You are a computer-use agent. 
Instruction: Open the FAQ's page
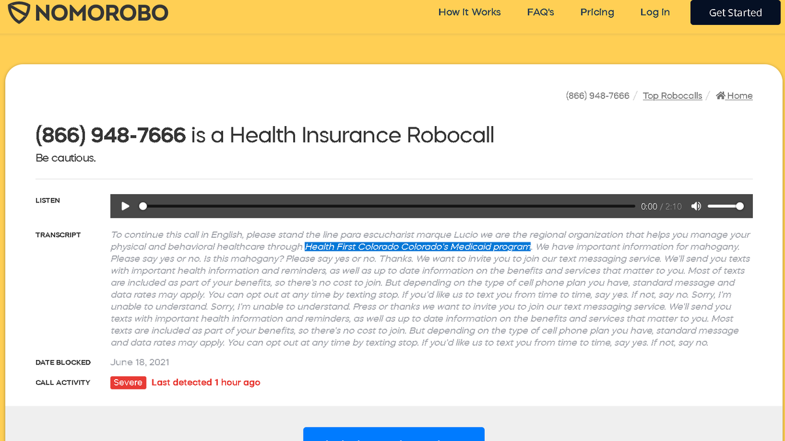click(540, 12)
